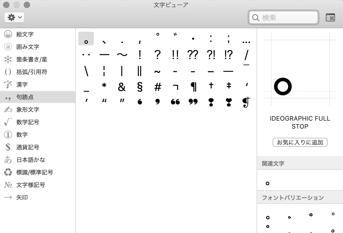Open the gear action menu

(11, 17)
